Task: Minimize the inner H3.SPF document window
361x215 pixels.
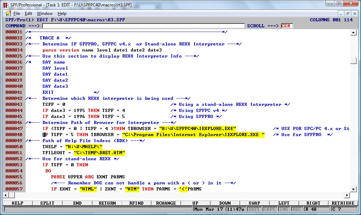Action: click(x=341, y=14)
